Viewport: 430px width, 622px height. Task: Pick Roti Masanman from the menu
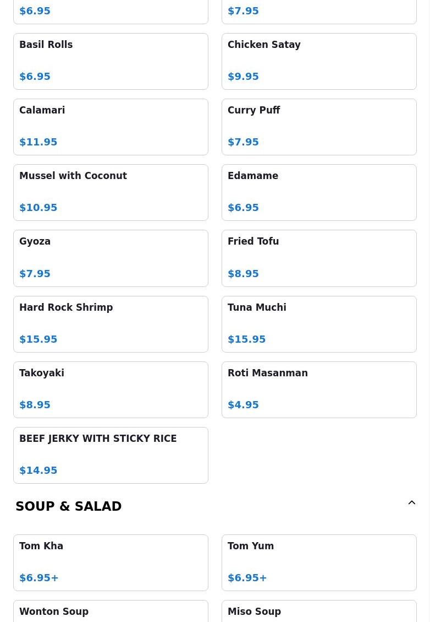pos(319,390)
